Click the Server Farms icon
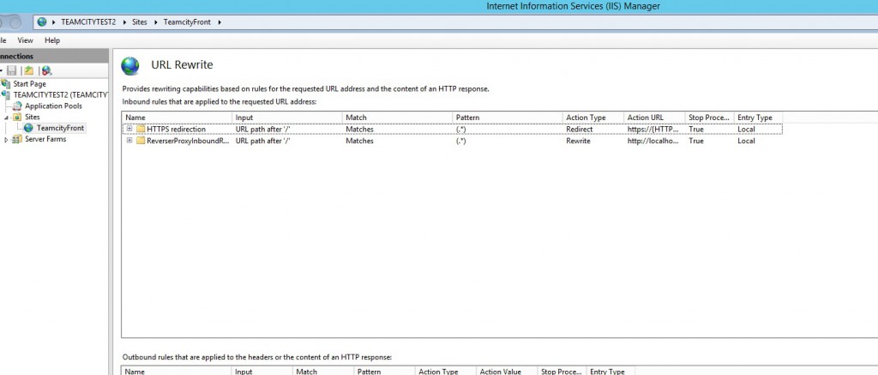This screenshot has height=375, width=878. pos(17,139)
